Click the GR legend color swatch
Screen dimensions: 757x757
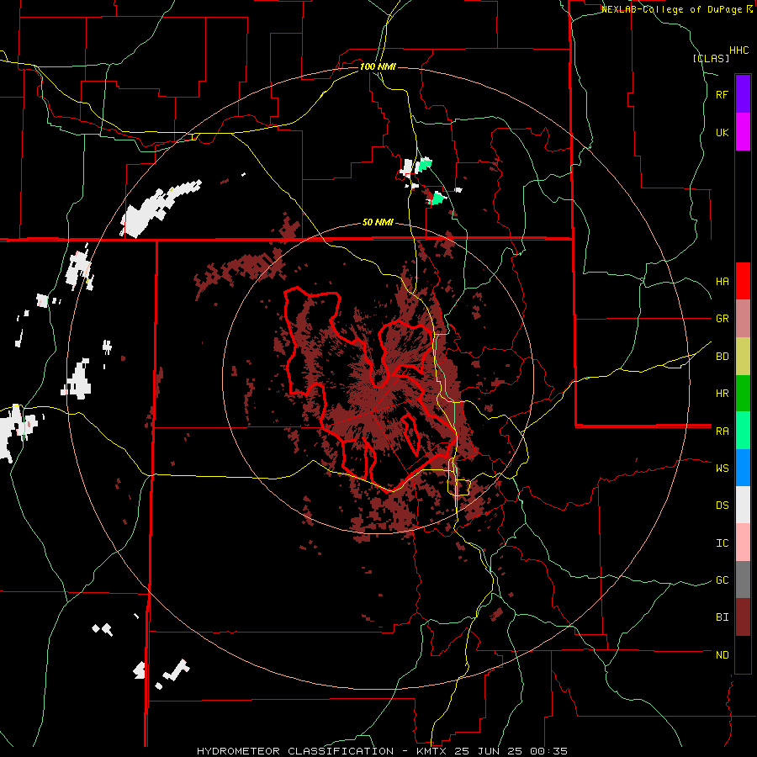(x=743, y=319)
